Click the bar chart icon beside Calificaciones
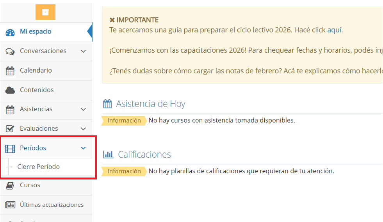Viewport: 383px width, 222px height. pyautogui.click(x=108, y=155)
